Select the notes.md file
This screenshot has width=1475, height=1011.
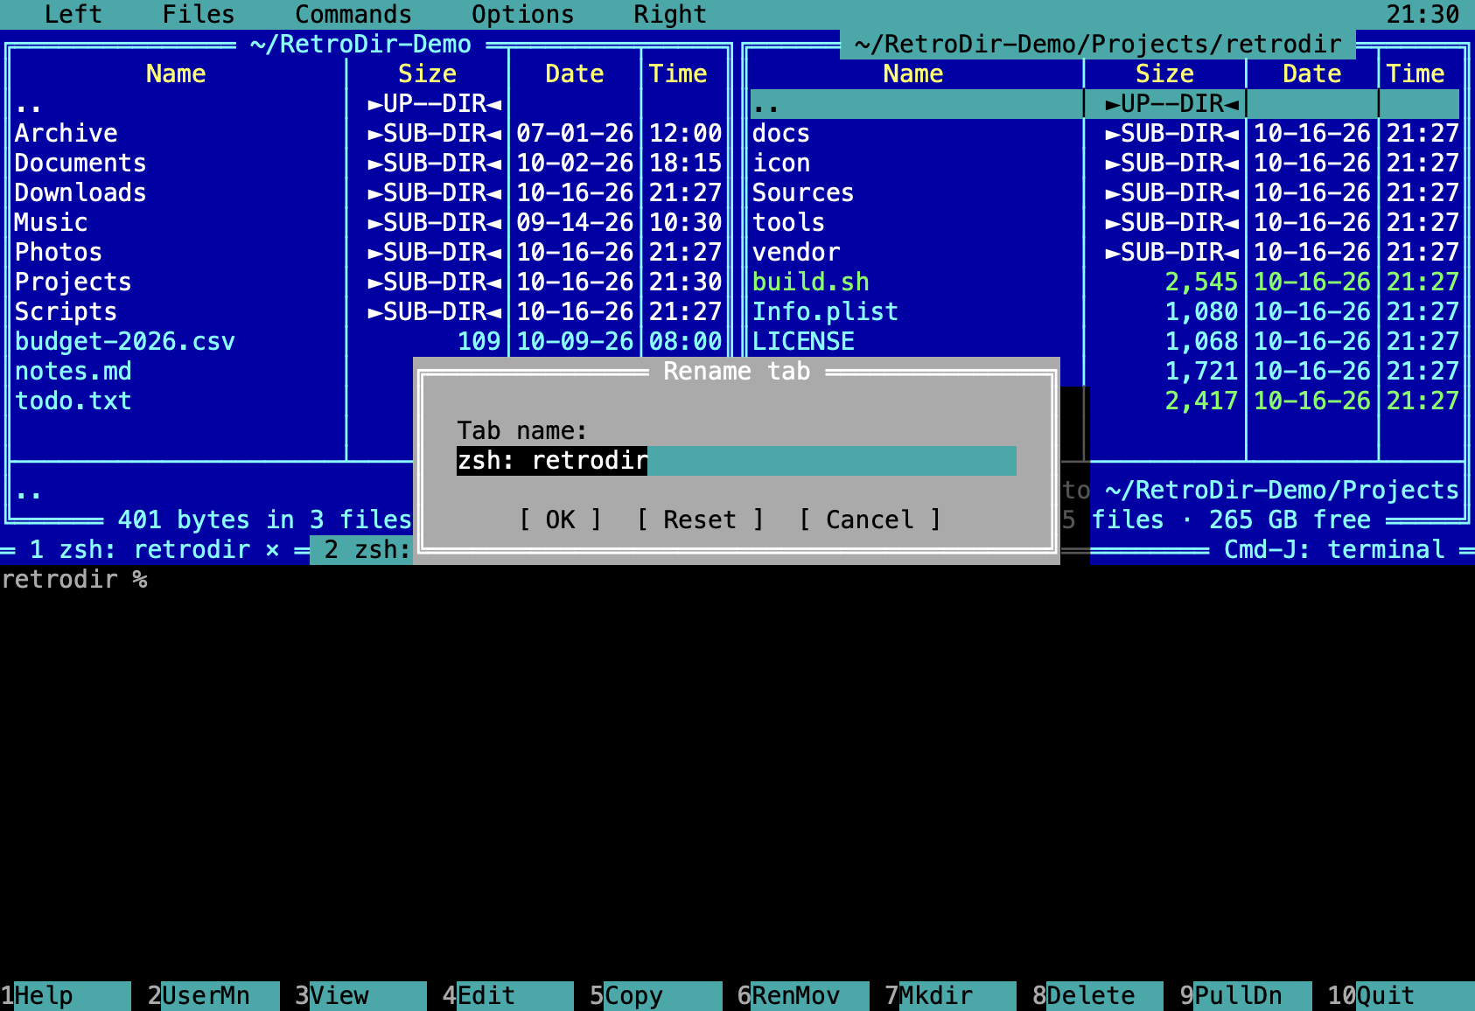(x=213, y=372)
